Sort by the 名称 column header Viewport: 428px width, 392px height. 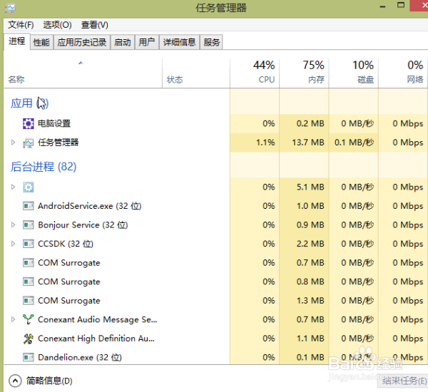pyautogui.click(x=83, y=73)
